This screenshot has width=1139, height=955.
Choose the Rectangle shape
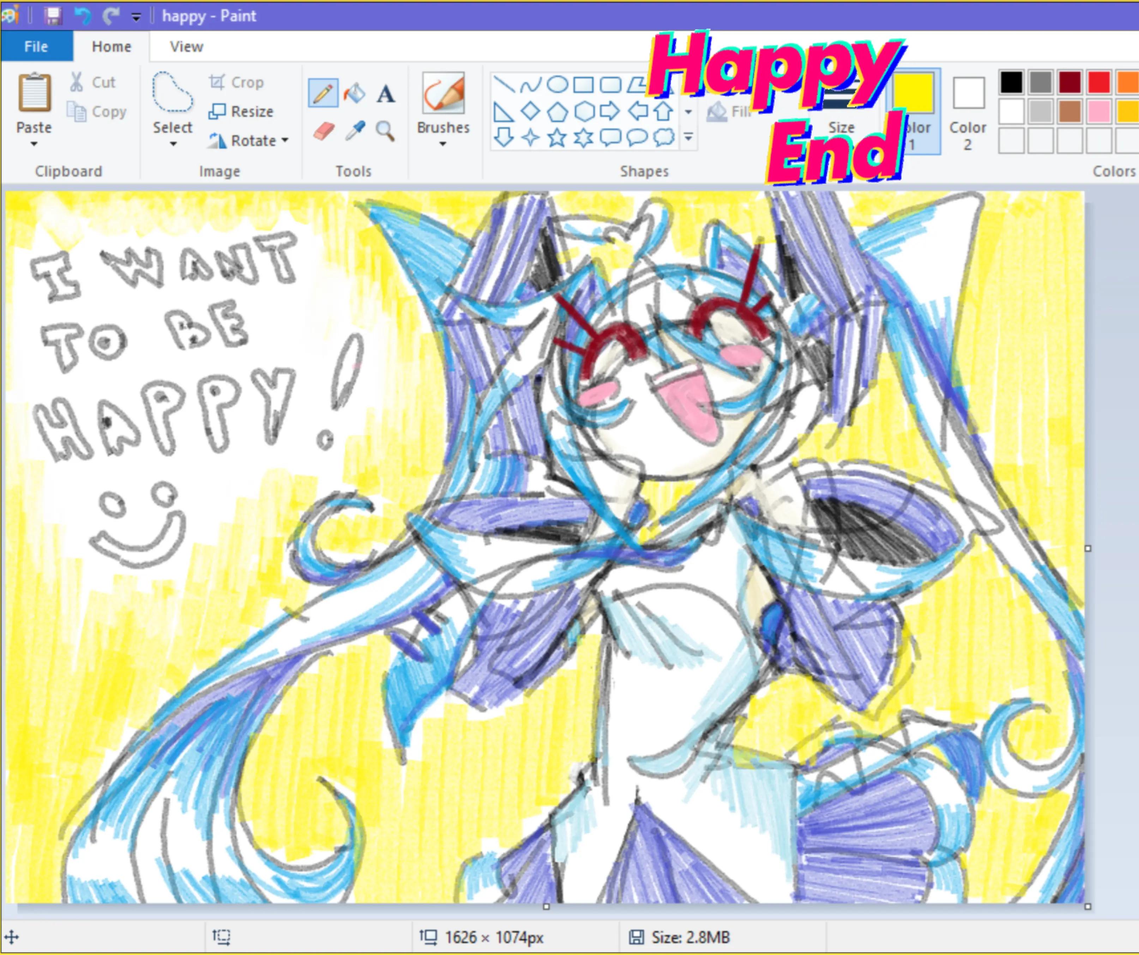coord(584,85)
